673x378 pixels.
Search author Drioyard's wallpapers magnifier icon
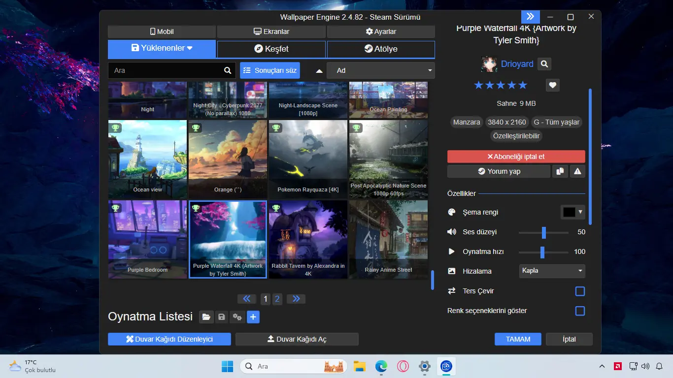tap(544, 64)
